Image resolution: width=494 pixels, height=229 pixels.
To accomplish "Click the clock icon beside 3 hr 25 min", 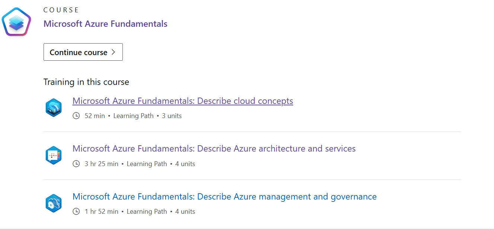I will click(76, 164).
